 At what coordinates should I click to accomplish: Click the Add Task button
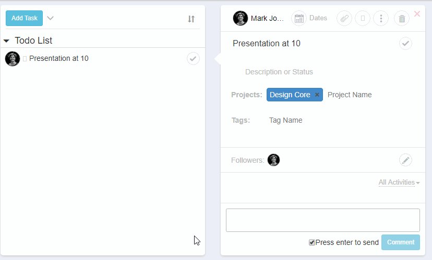coord(24,18)
